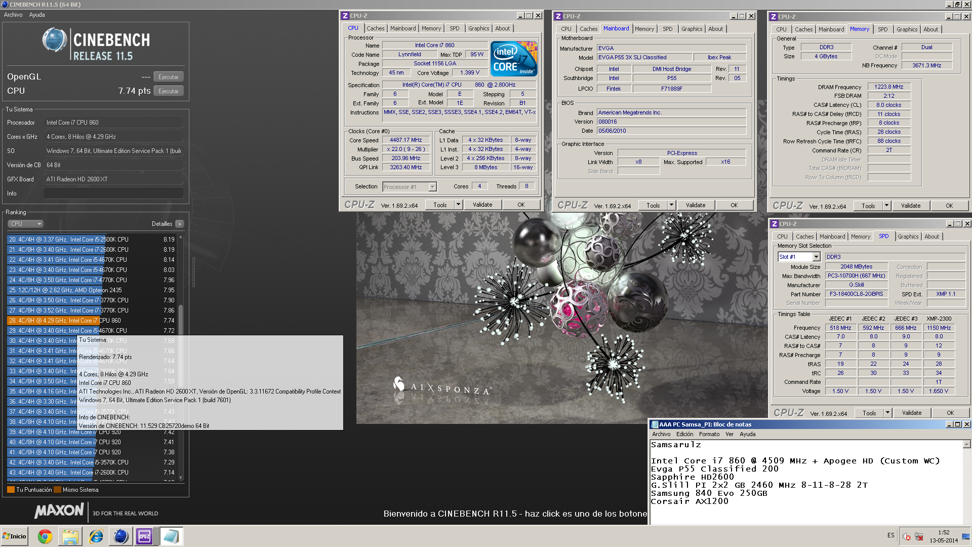Click the Core Speed value 4487.17 MHz
This screenshot has height=547, width=972.
[x=406, y=140]
